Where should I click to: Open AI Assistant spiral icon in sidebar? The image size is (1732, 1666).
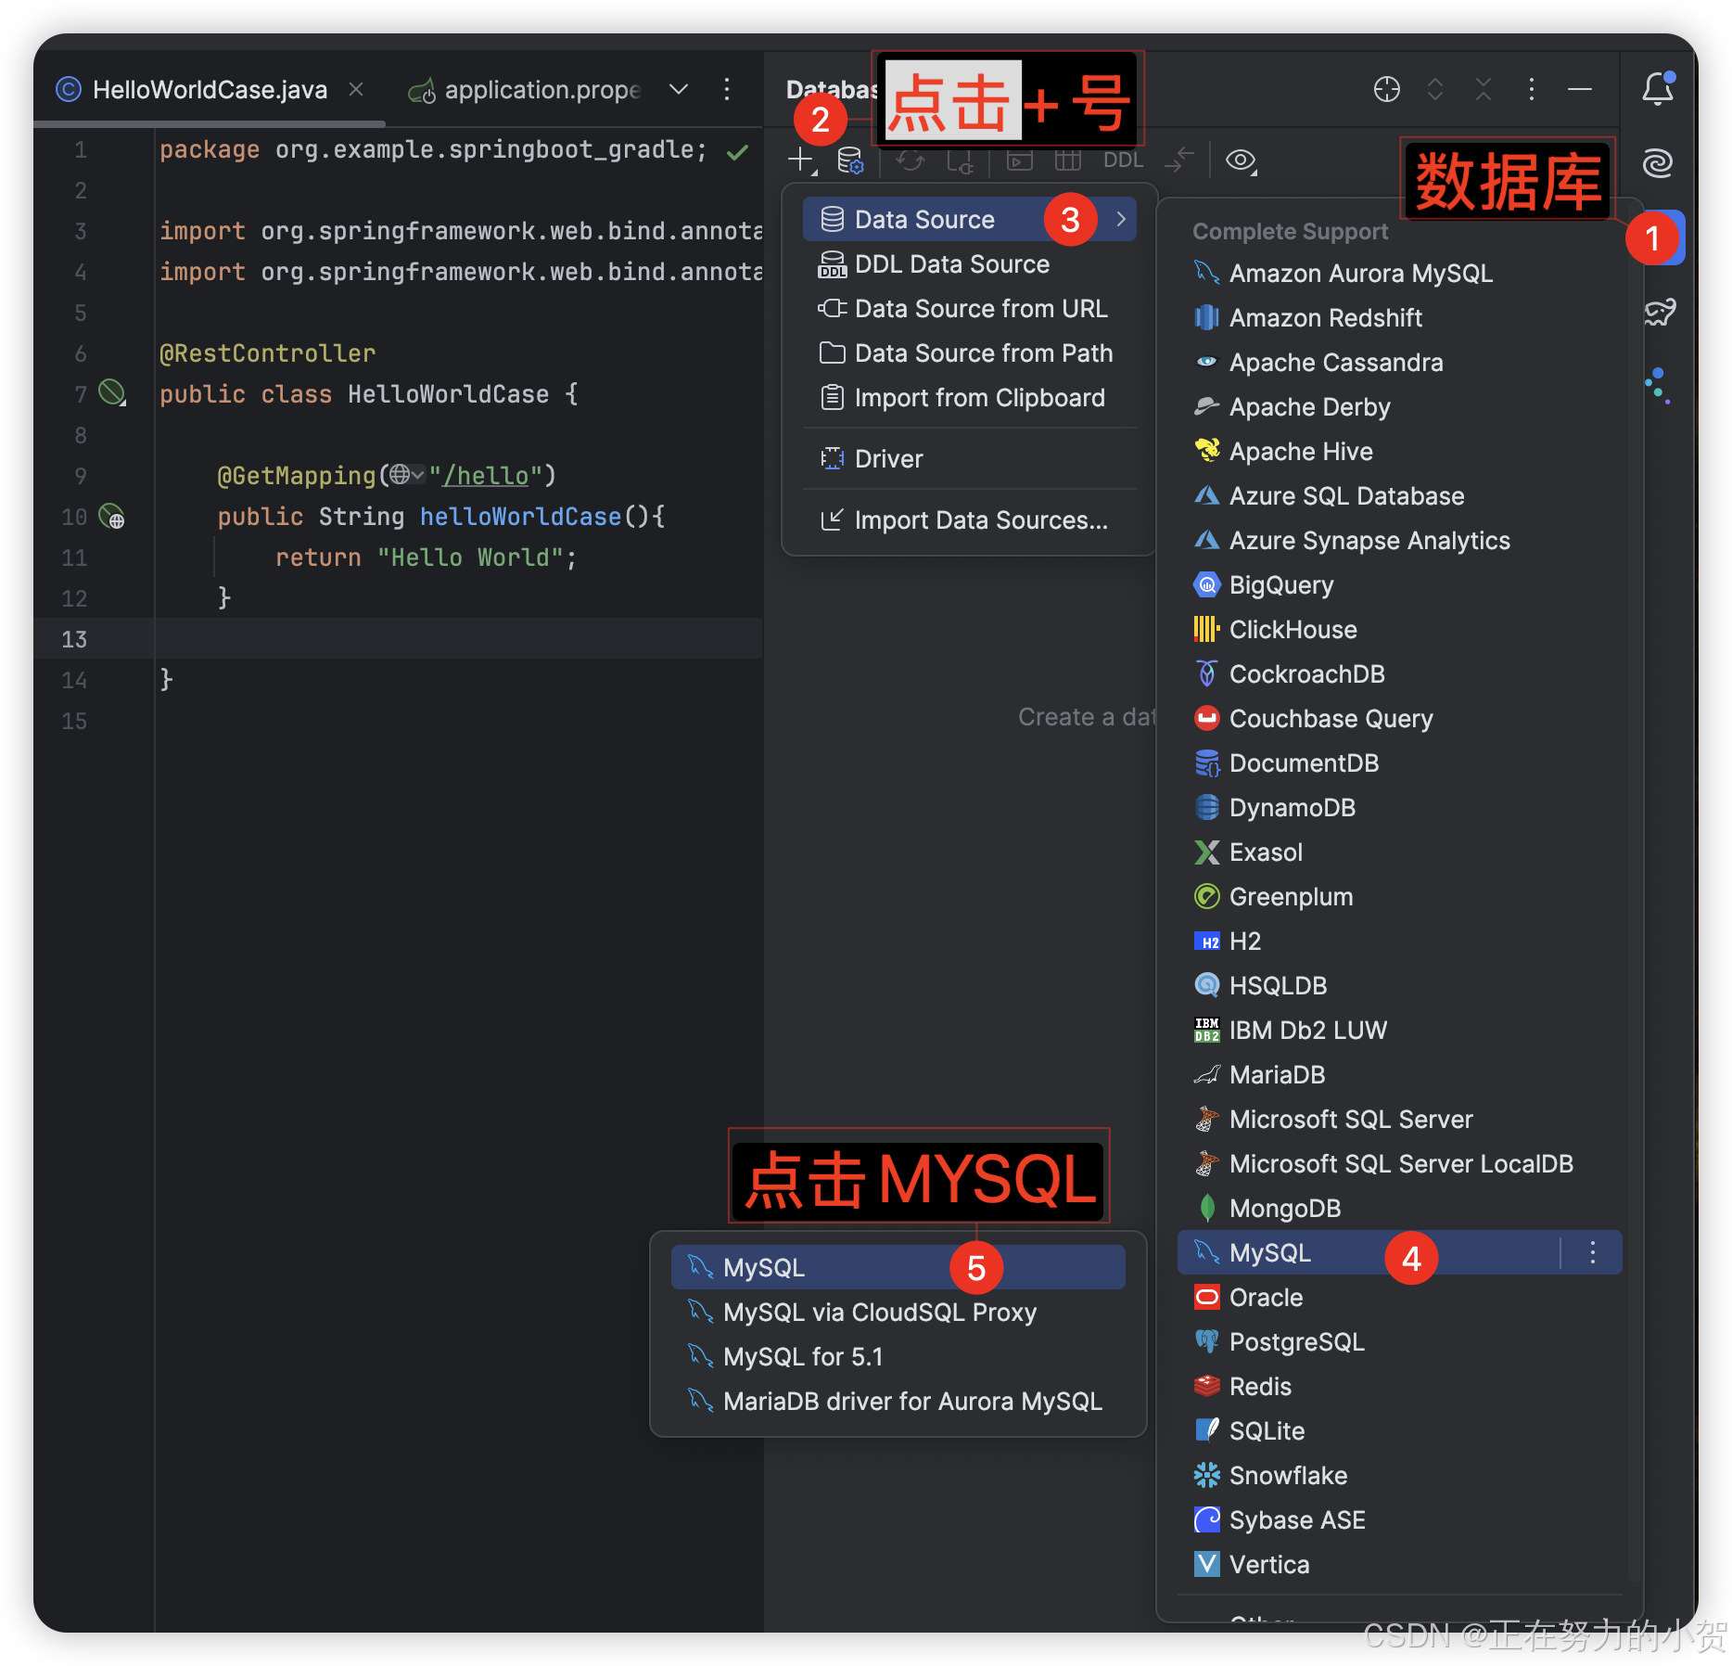pyautogui.click(x=1658, y=163)
